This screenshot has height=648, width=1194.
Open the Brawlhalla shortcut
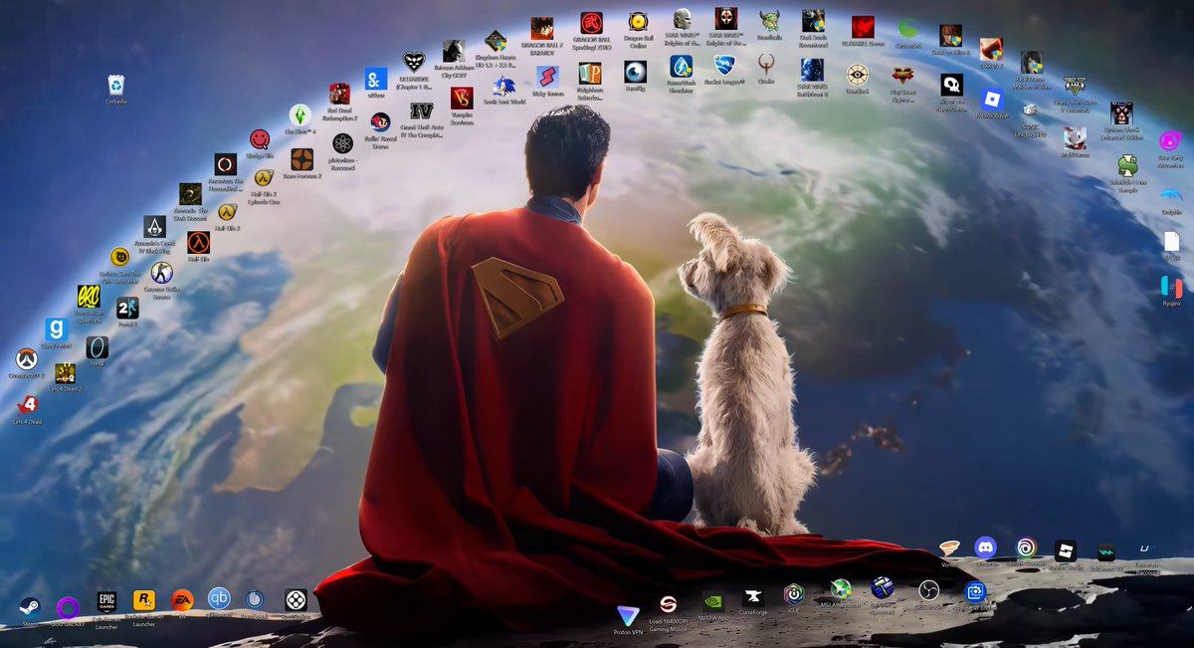pos(769,21)
